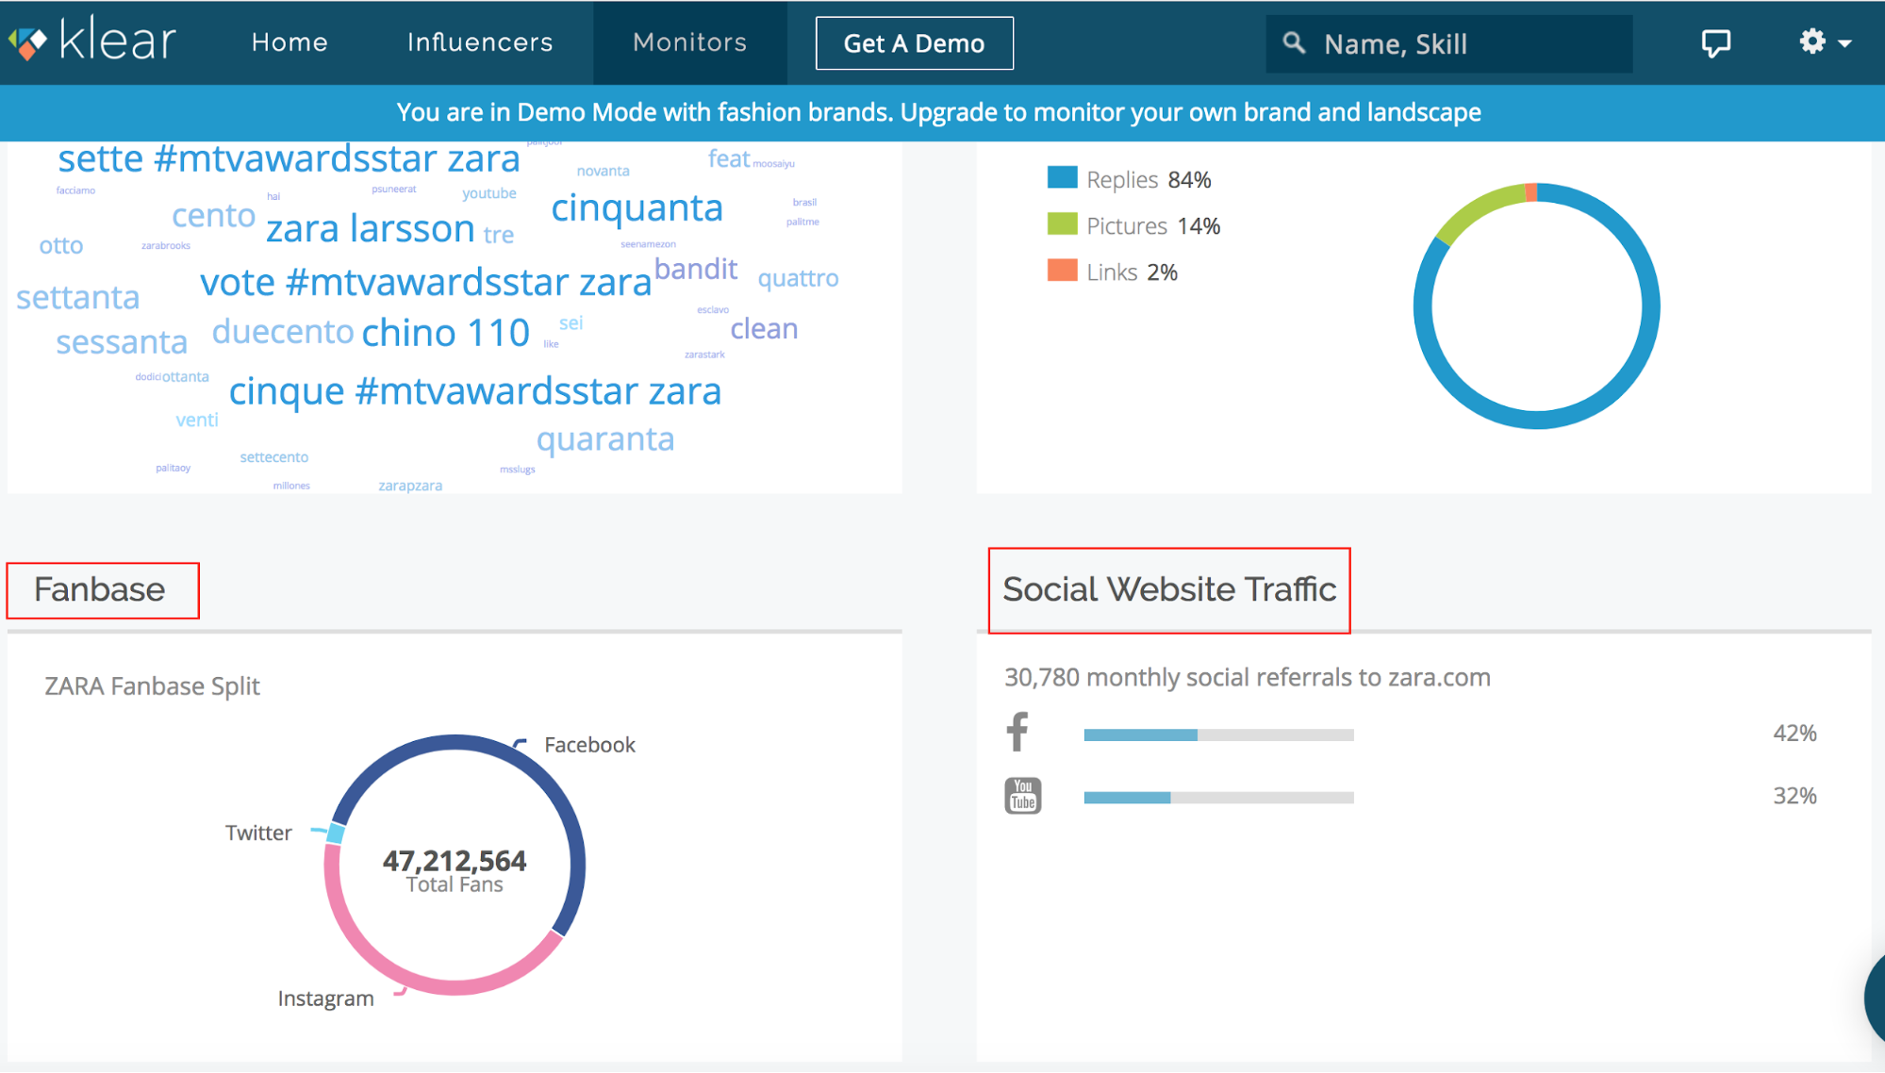This screenshot has height=1073, width=1885.
Task: Focus the Name, Skill search field
Action: (1449, 43)
